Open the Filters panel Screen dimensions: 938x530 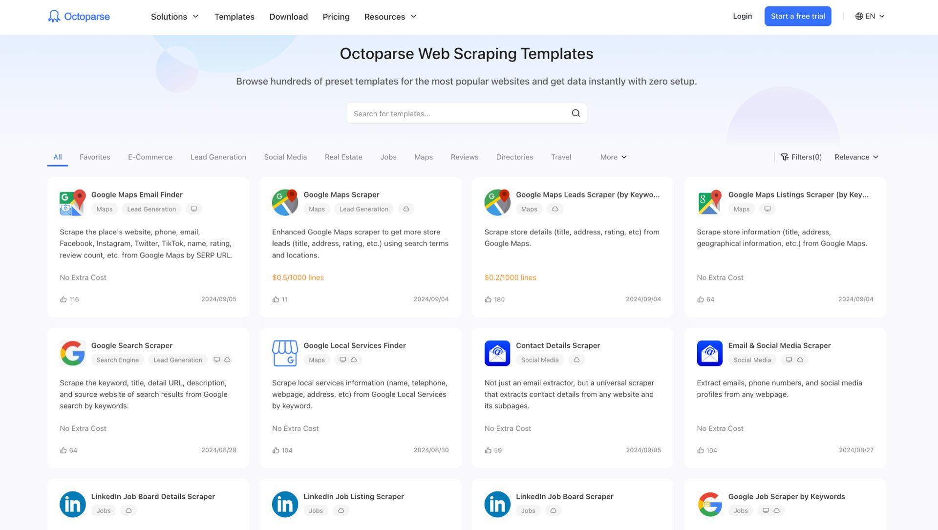click(x=801, y=156)
